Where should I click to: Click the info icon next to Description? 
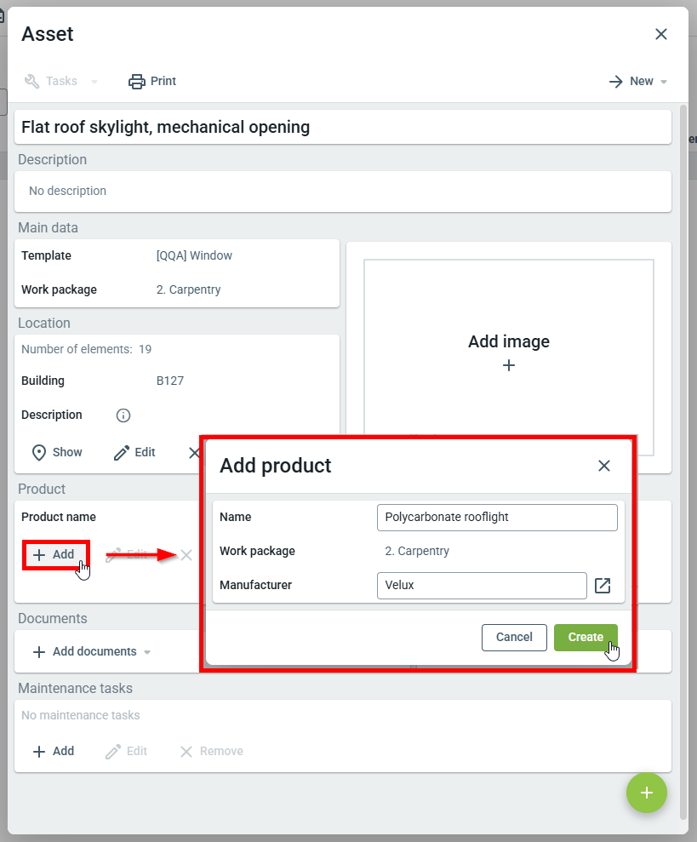(123, 415)
